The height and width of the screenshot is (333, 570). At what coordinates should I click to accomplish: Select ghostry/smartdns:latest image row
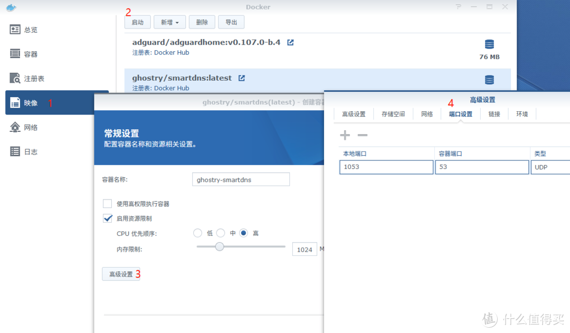click(317, 80)
